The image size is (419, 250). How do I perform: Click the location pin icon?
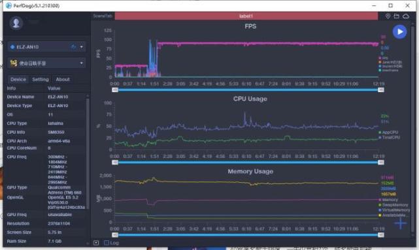point(388,16)
